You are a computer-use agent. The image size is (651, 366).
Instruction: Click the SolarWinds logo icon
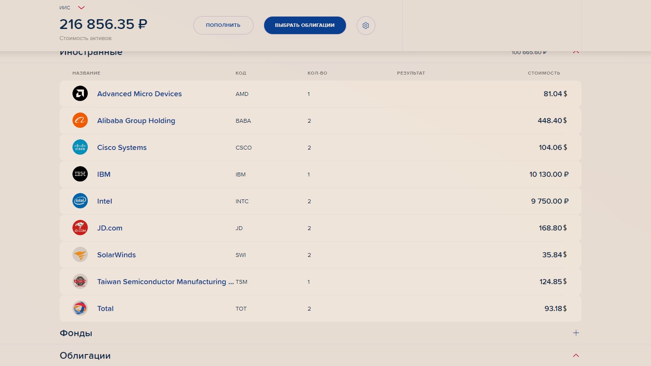80,255
